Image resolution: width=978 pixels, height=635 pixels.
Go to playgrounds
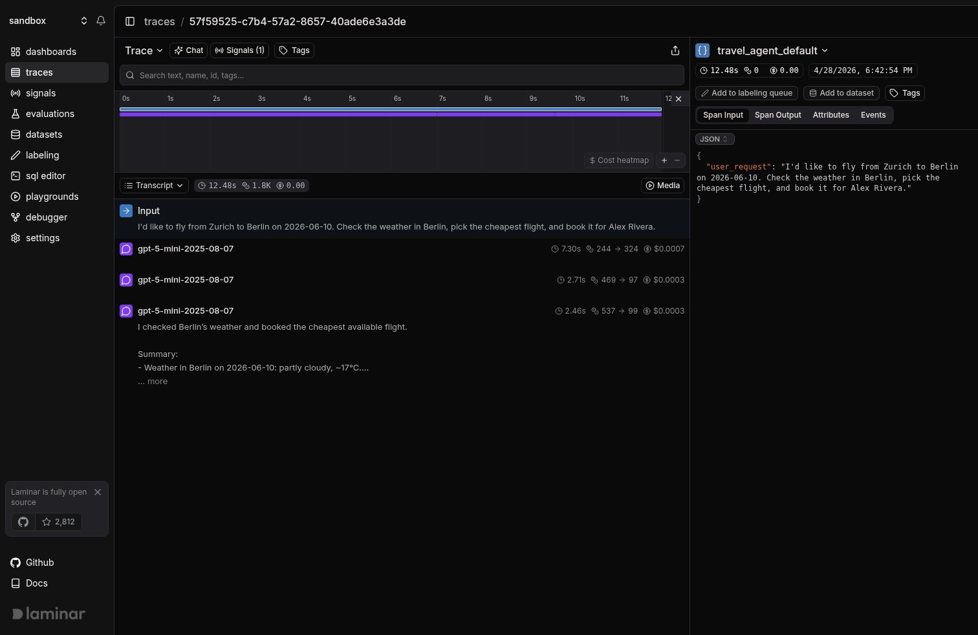[57, 197]
